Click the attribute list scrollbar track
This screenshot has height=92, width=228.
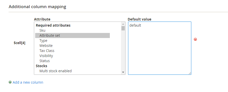[123, 50]
